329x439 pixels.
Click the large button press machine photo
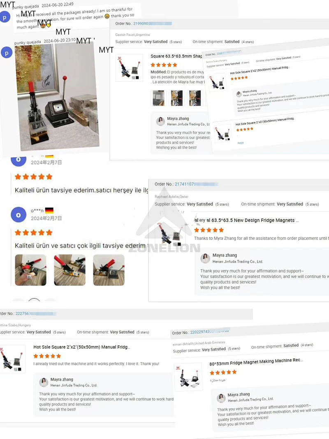click(x=57, y=97)
